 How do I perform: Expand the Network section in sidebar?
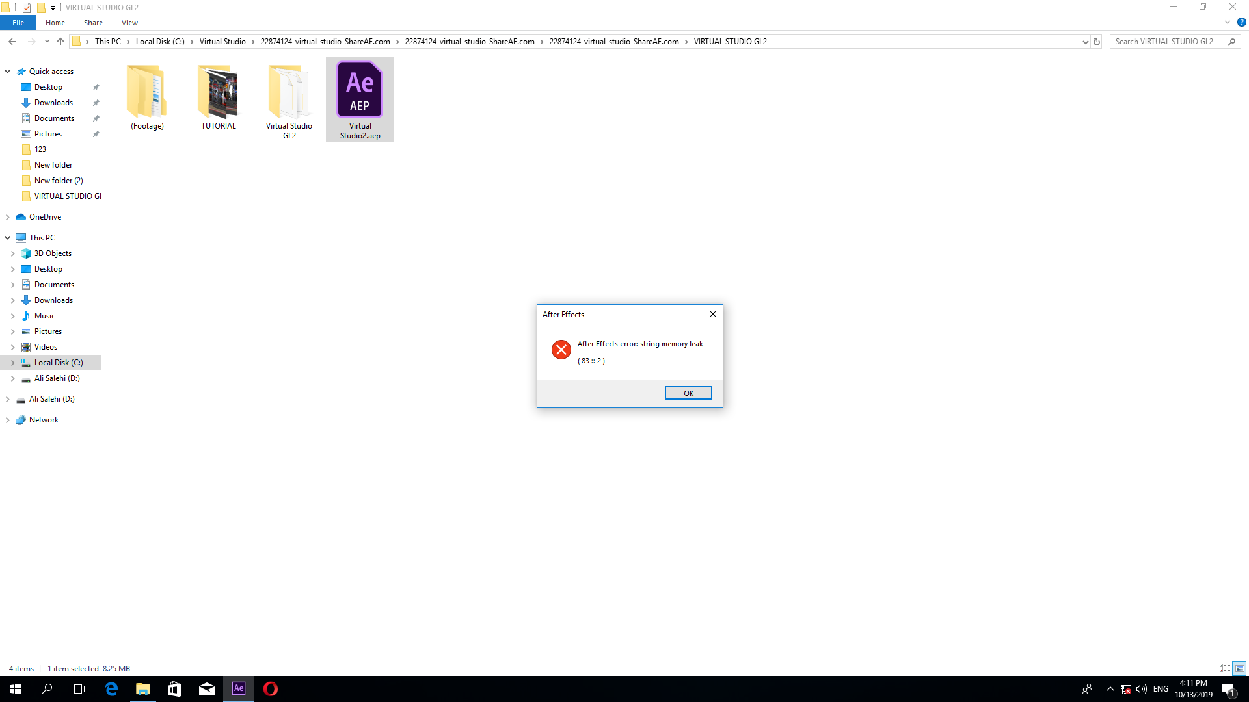pos(7,419)
